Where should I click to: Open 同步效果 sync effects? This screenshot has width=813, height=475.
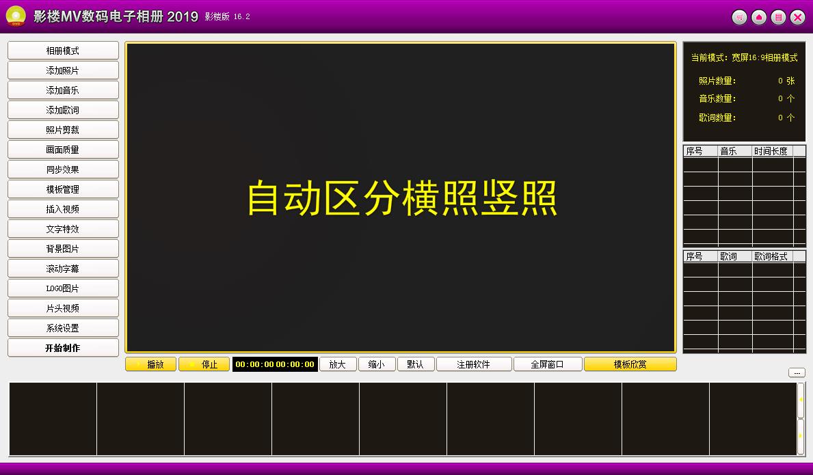(63, 169)
